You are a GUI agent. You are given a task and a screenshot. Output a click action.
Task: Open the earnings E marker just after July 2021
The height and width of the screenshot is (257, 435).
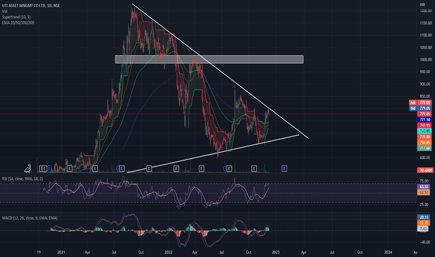(121, 168)
